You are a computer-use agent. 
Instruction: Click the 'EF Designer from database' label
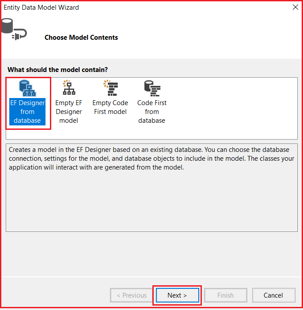(x=27, y=112)
